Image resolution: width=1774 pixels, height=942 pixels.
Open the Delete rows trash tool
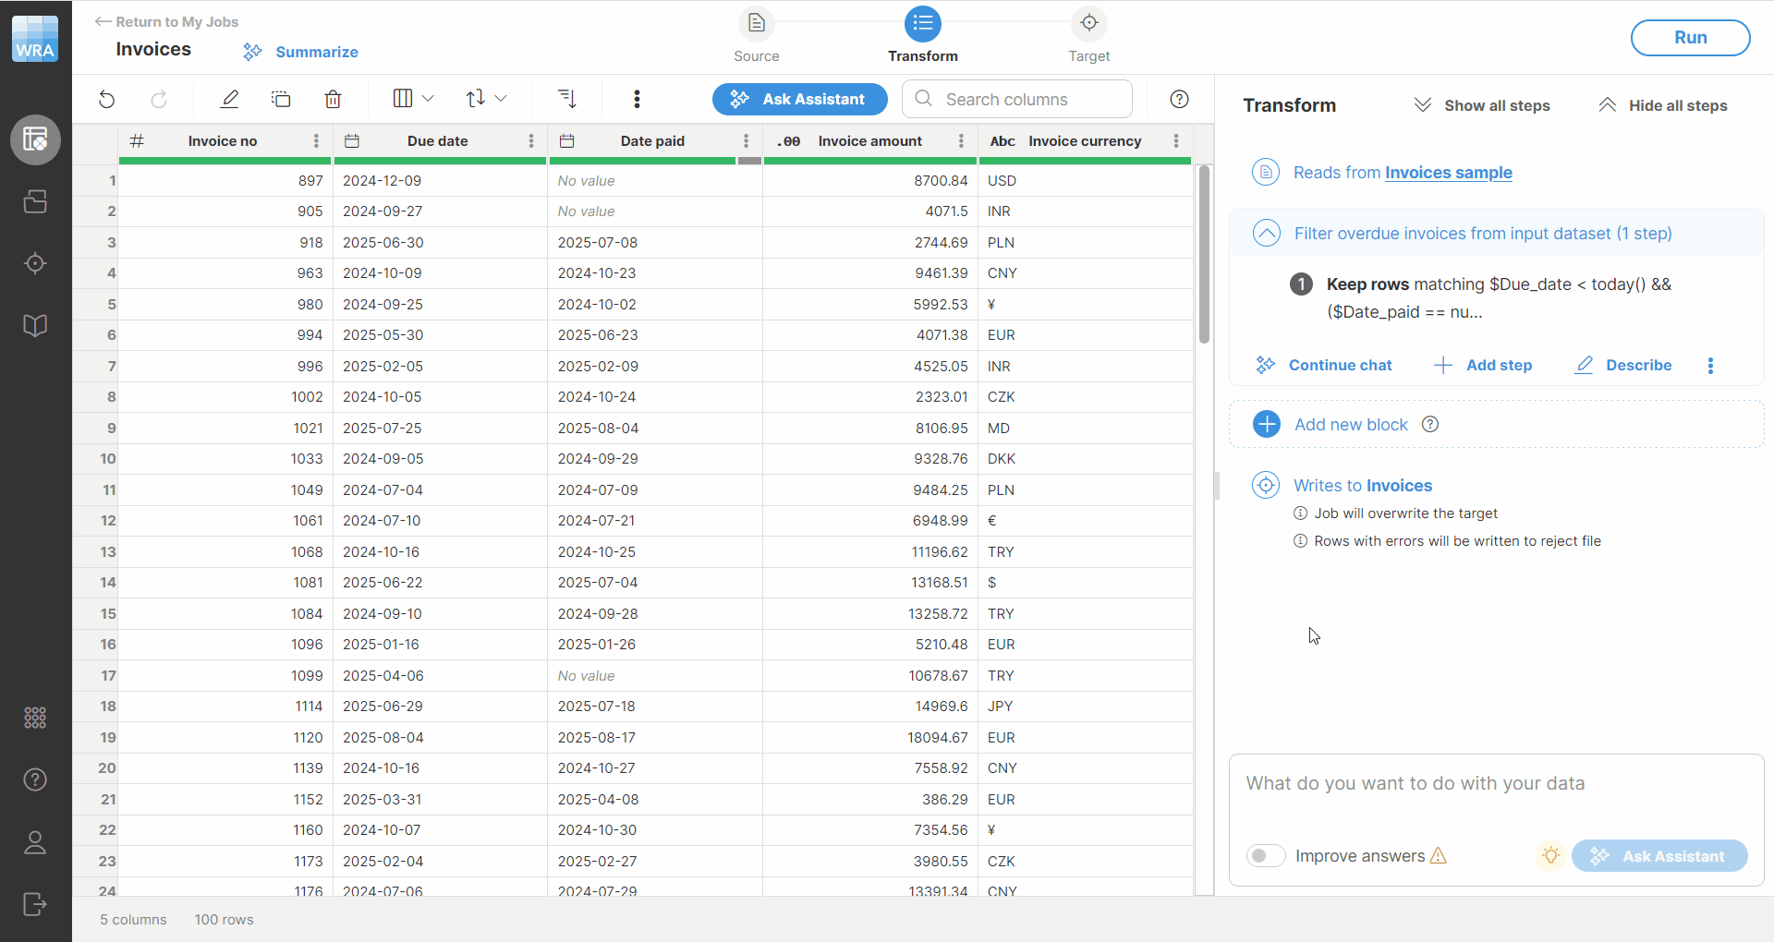[x=334, y=99]
